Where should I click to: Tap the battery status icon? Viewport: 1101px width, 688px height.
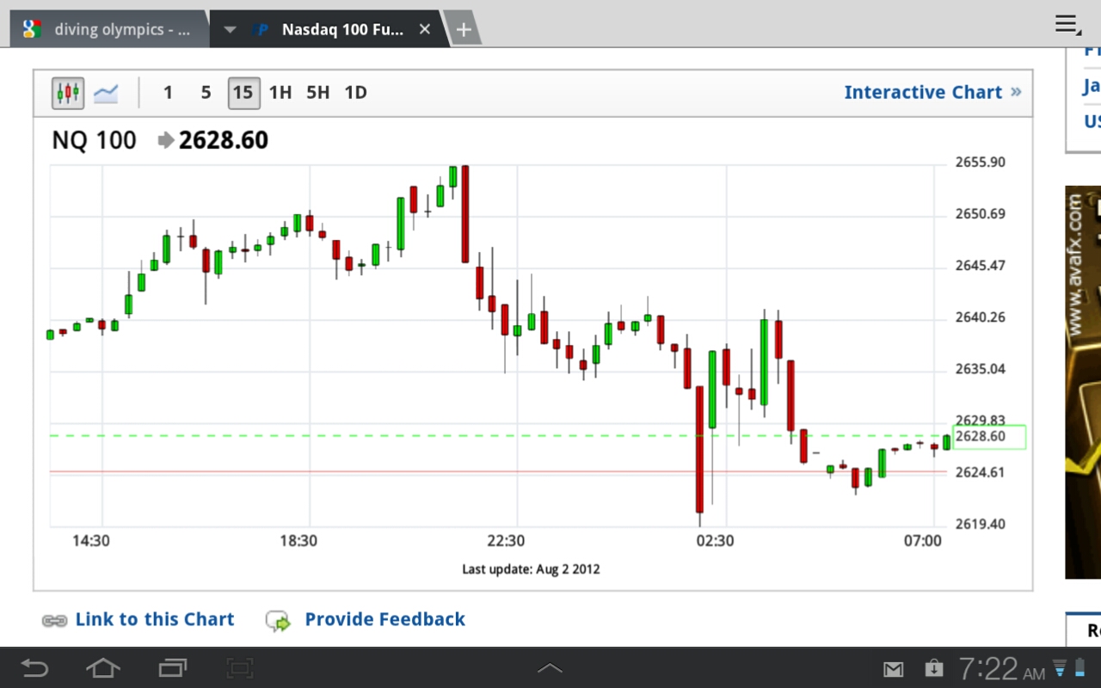tap(1080, 667)
